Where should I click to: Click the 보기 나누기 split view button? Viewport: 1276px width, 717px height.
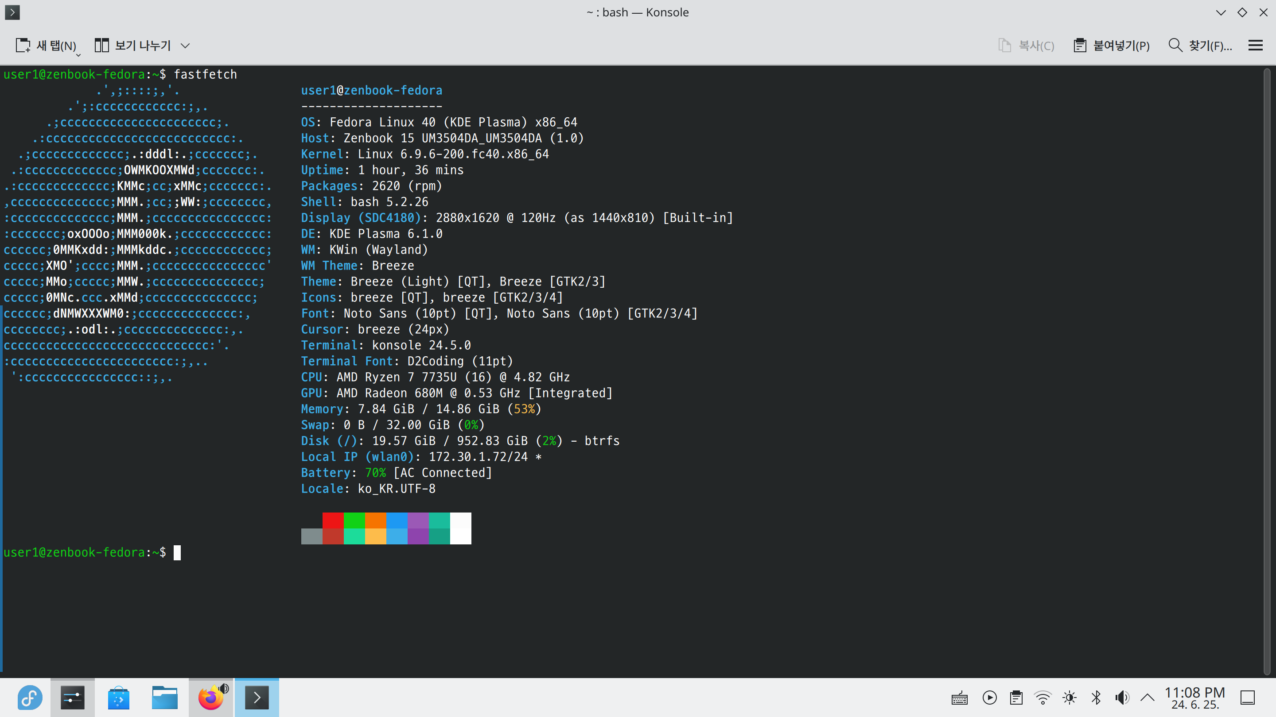click(133, 46)
